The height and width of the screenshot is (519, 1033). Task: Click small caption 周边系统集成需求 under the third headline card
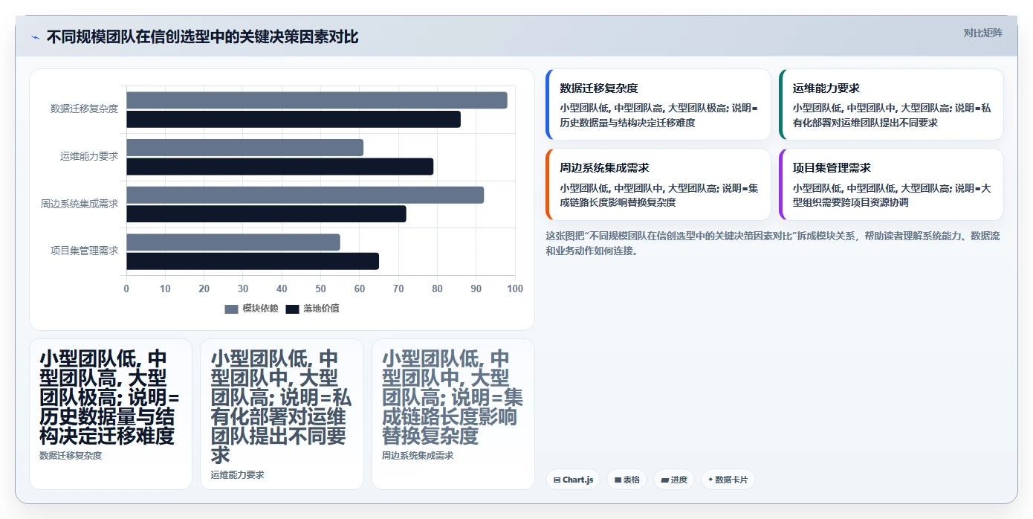(x=418, y=455)
